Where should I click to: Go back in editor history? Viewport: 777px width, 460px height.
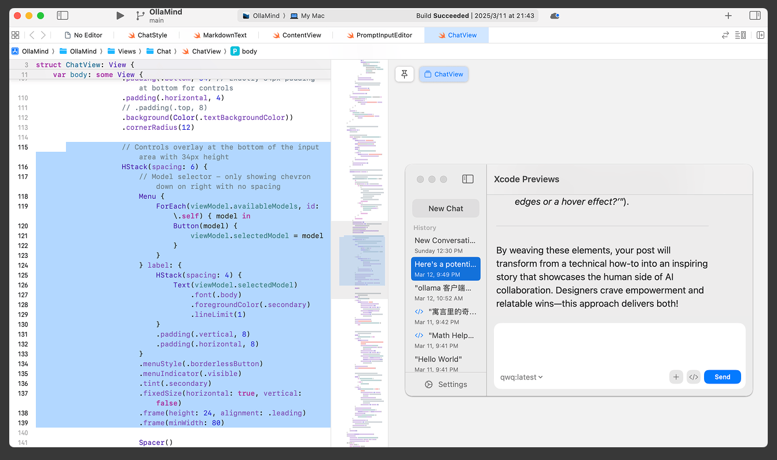click(x=32, y=35)
